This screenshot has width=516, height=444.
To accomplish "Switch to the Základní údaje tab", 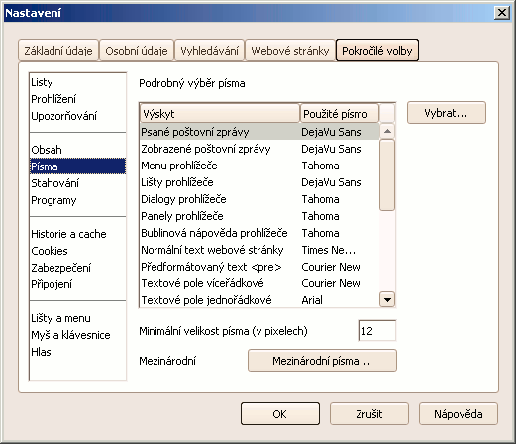I will [x=58, y=51].
